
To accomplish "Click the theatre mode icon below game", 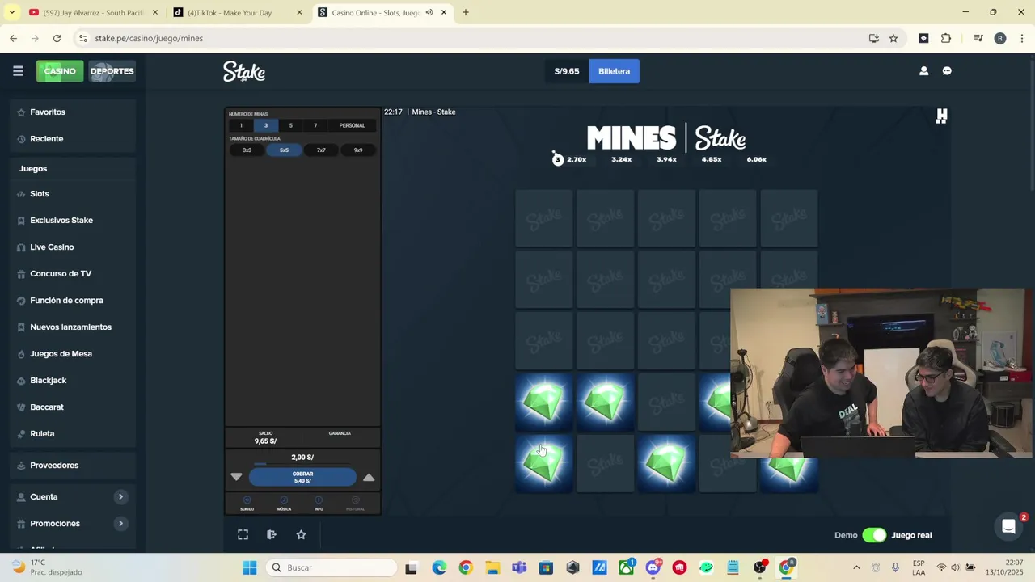I will pyautogui.click(x=272, y=534).
